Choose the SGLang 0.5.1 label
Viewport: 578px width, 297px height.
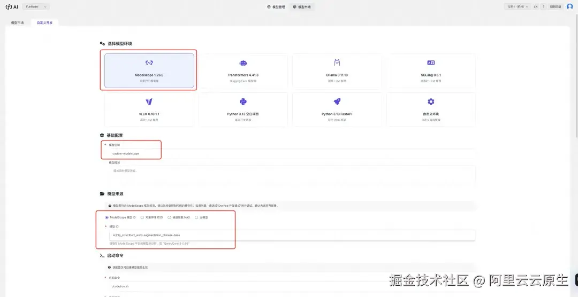(x=431, y=75)
